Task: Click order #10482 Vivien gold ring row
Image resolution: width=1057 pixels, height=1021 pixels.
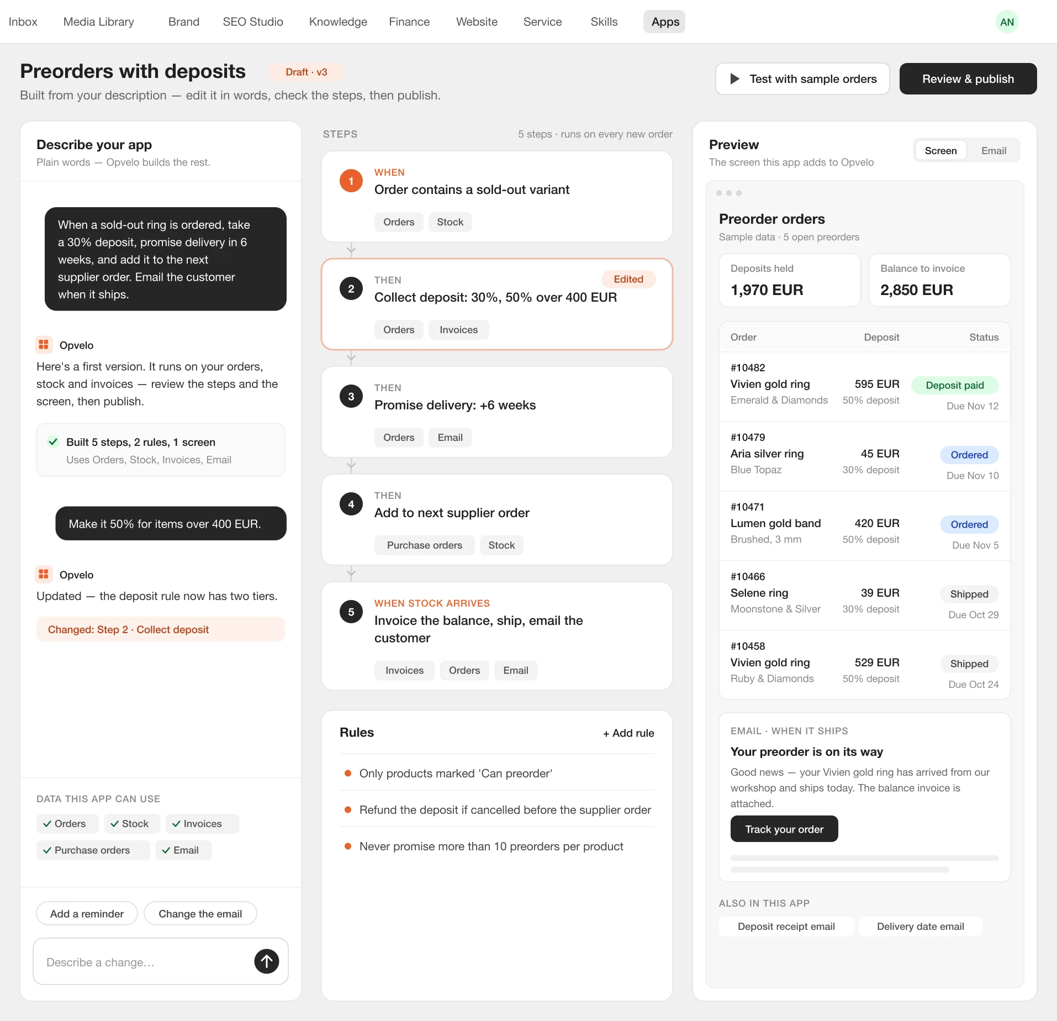Action: [x=864, y=387]
